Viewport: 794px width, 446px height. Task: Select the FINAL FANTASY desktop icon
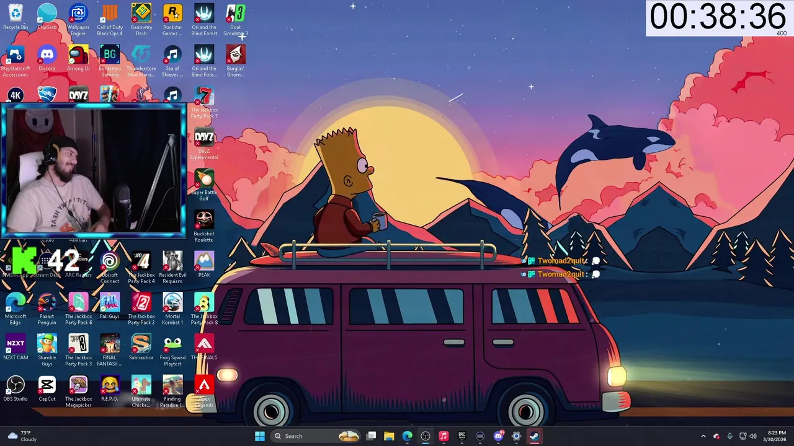[110, 351]
